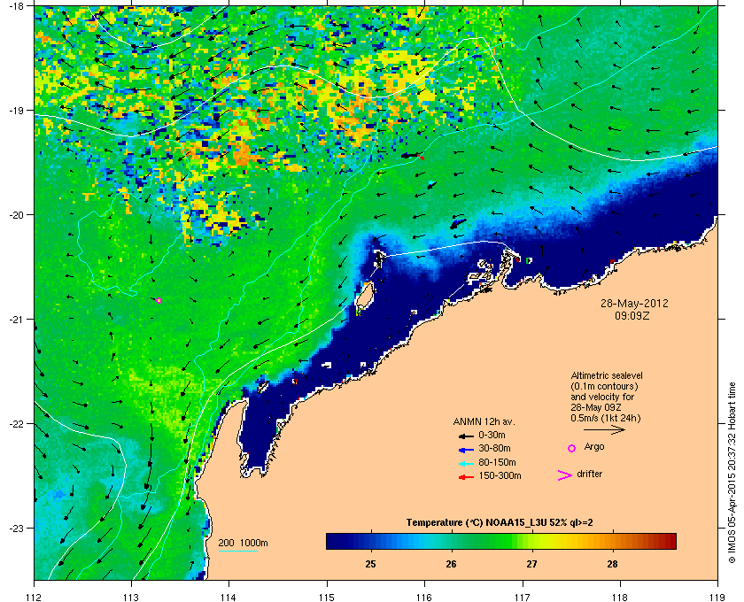Image resolution: width=744 pixels, height=602 pixels.
Task: Click the 'Argo' legend label
Action: [x=594, y=447]
